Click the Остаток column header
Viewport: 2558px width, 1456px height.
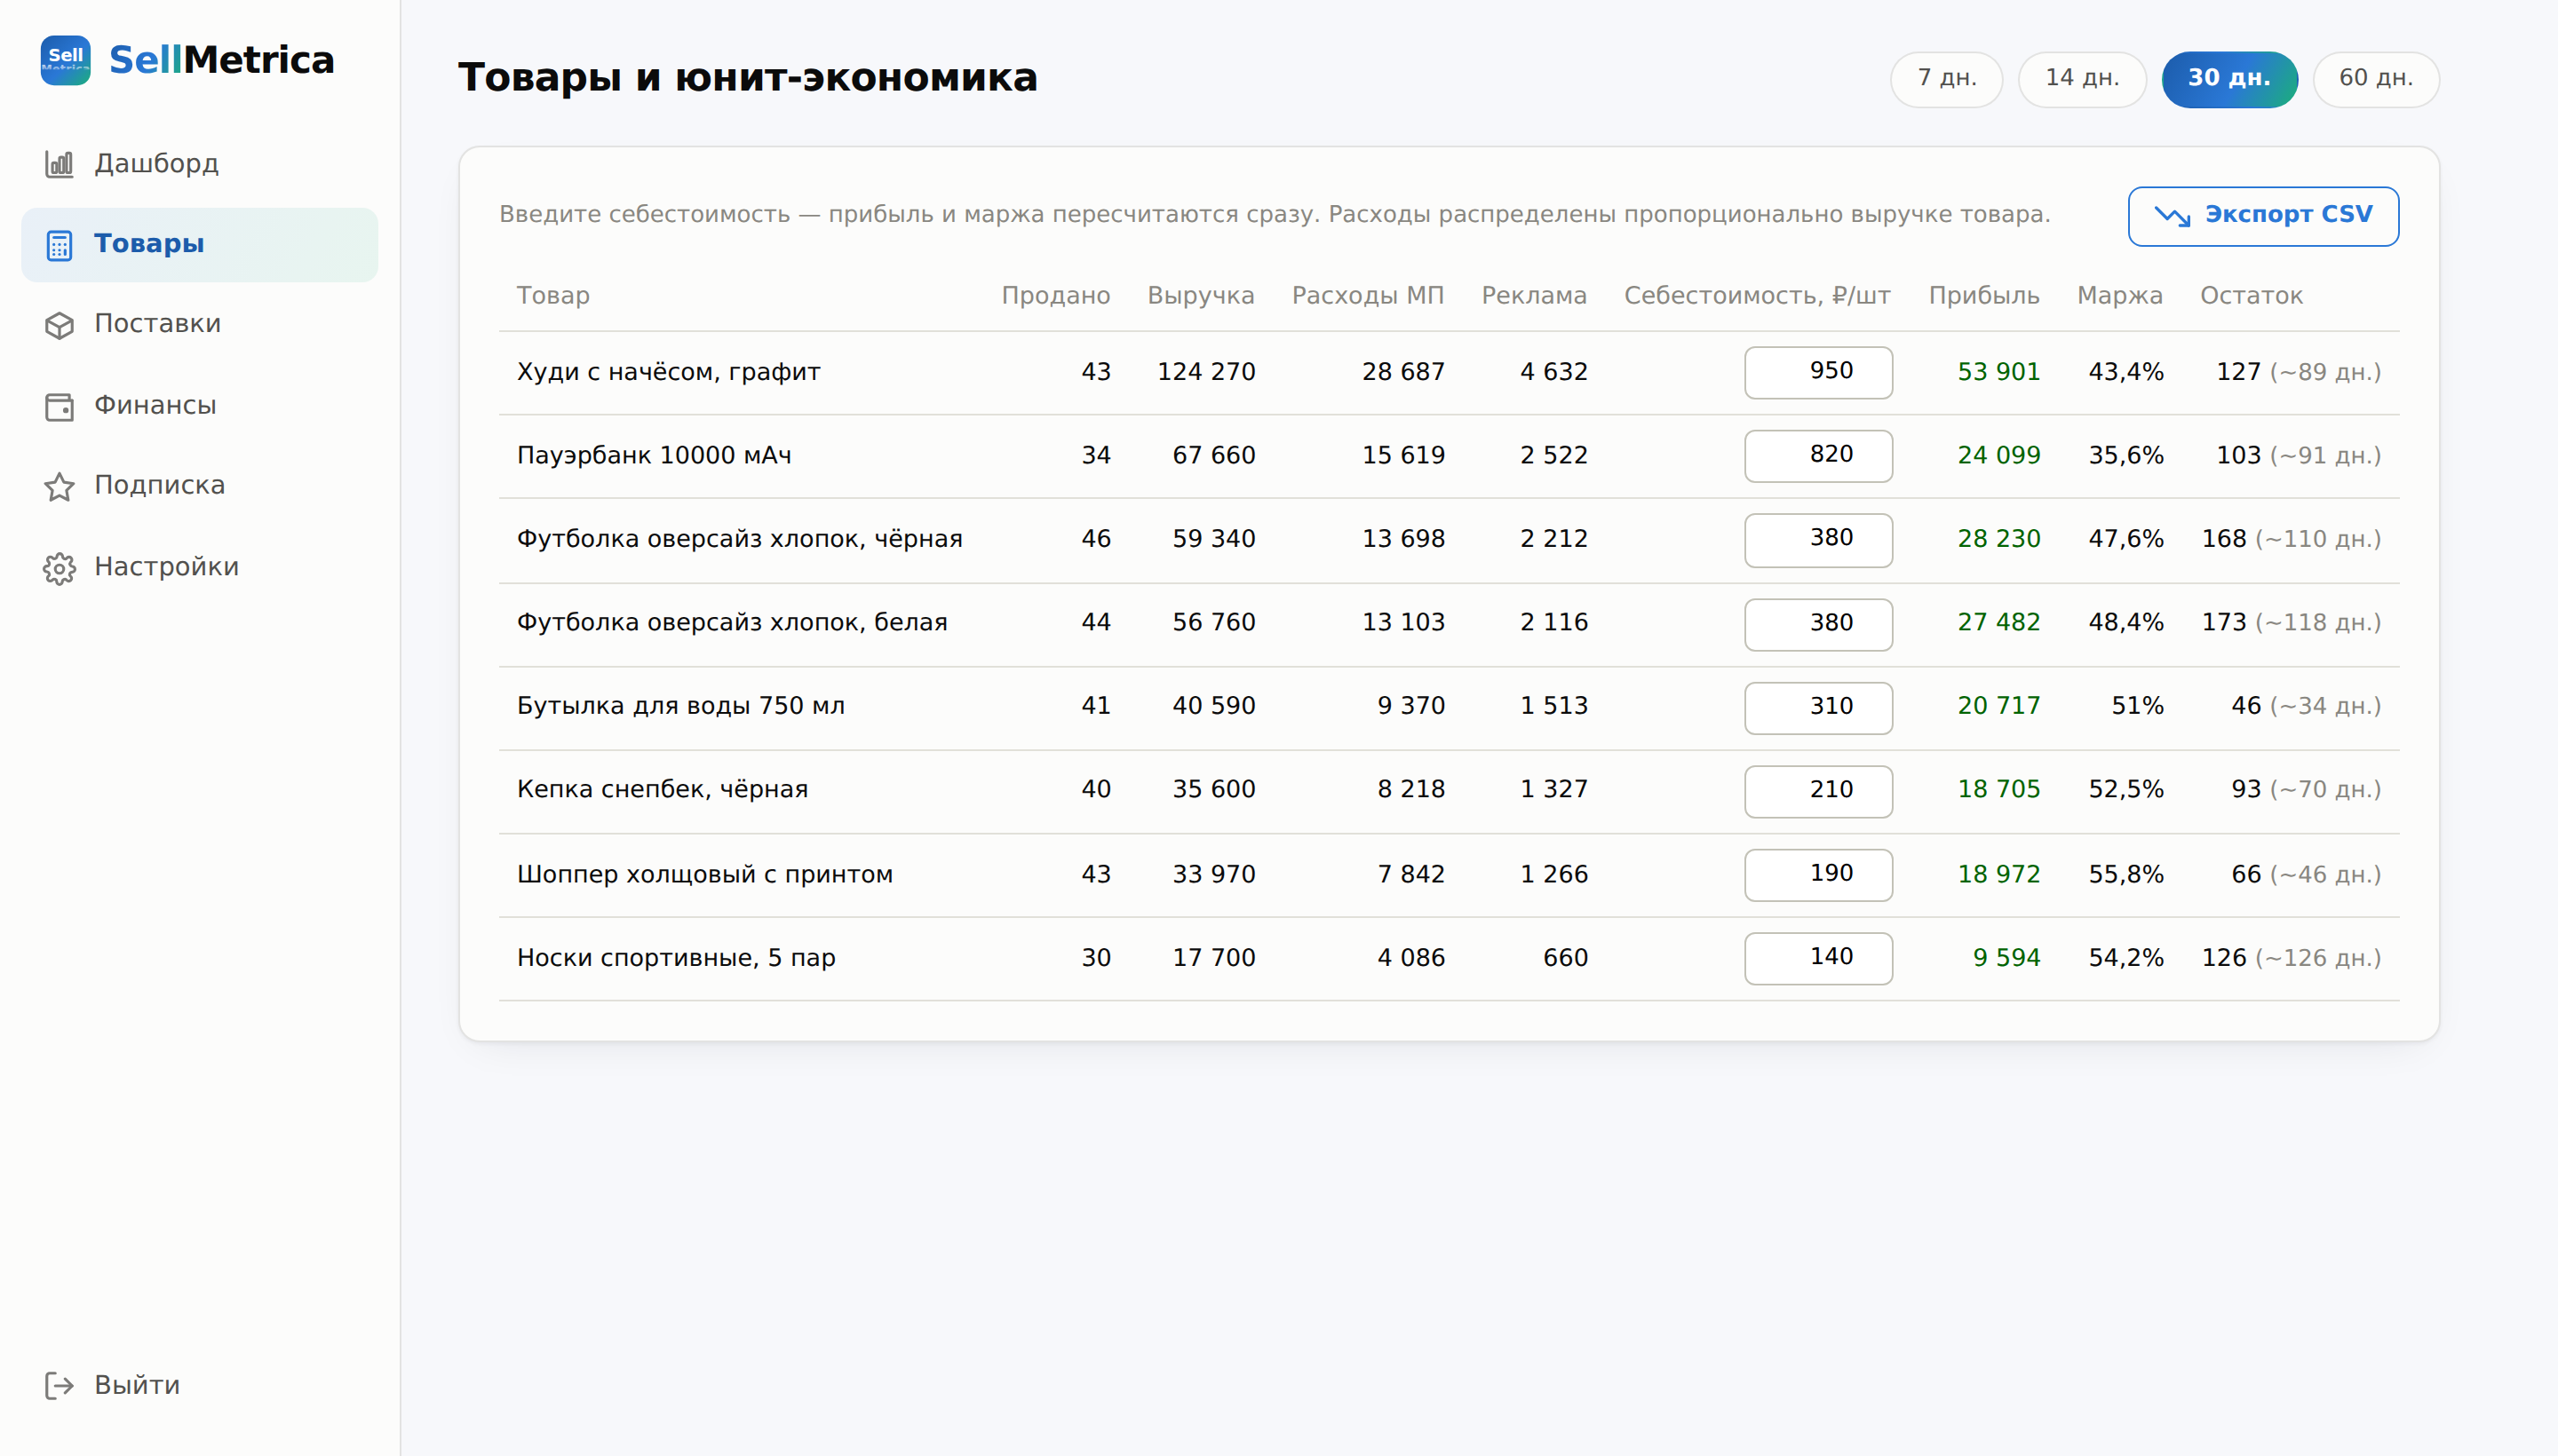(2251, 296)
